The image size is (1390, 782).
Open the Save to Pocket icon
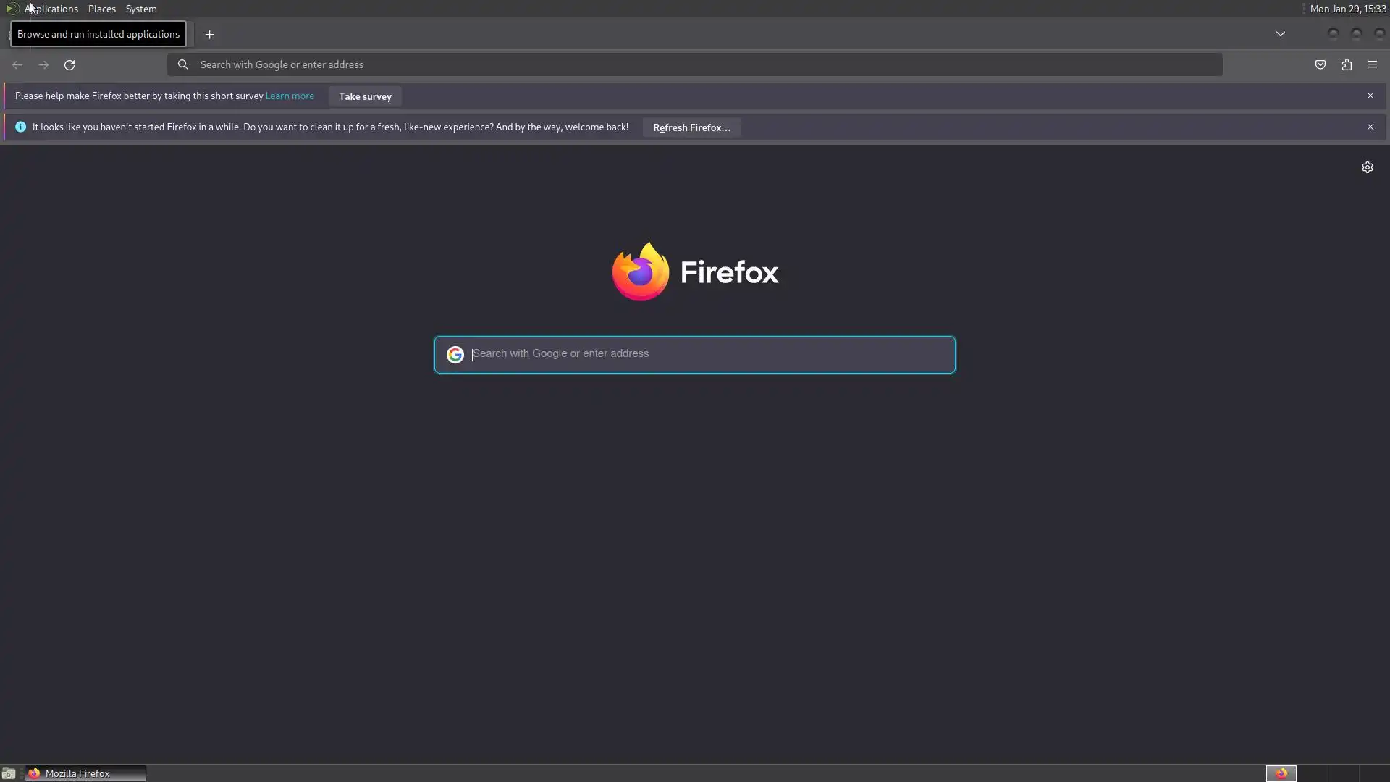pyautogui.click(x=1320, y=65)
